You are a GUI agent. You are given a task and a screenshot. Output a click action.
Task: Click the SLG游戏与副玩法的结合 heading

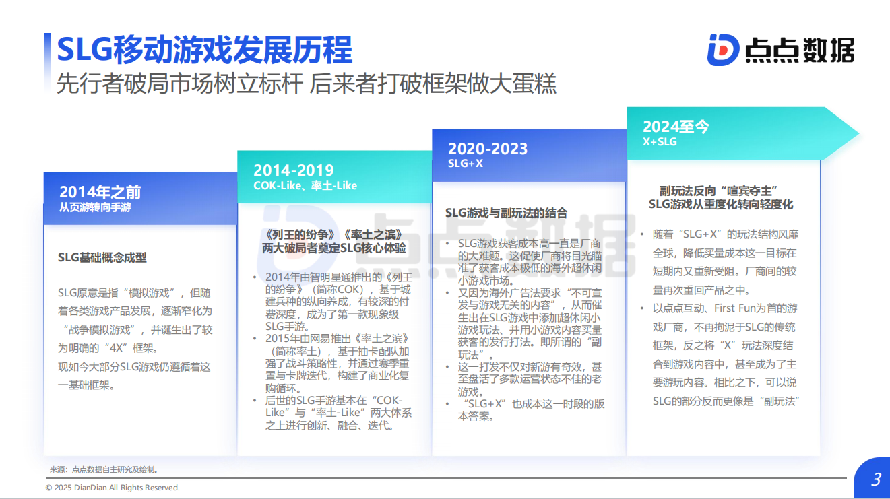point(506,213)
